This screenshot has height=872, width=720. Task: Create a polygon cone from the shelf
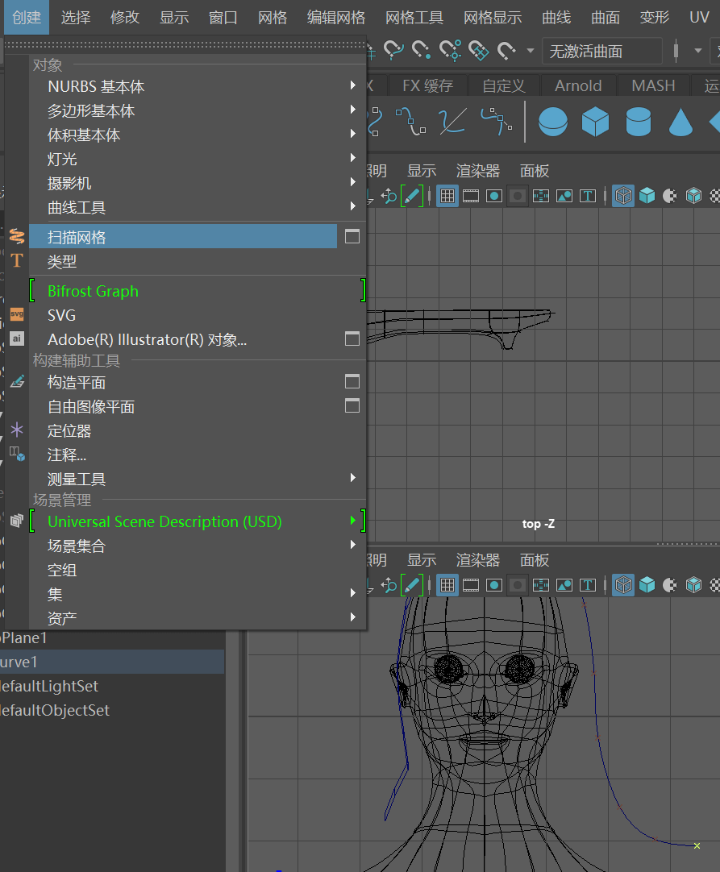point(680,121)
